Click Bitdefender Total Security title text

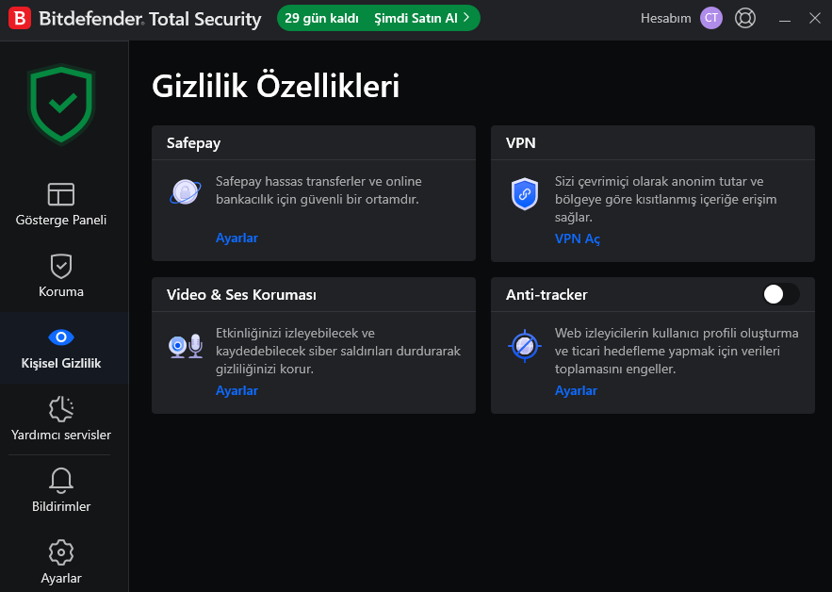click(150, 19)
